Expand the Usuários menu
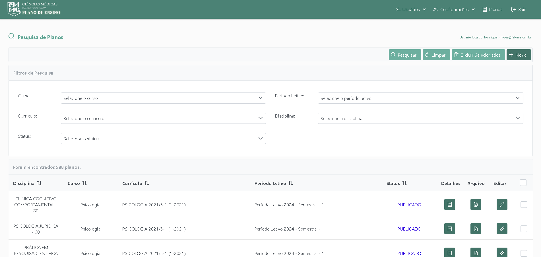The image size is (541, 257). tap(411, 9)
